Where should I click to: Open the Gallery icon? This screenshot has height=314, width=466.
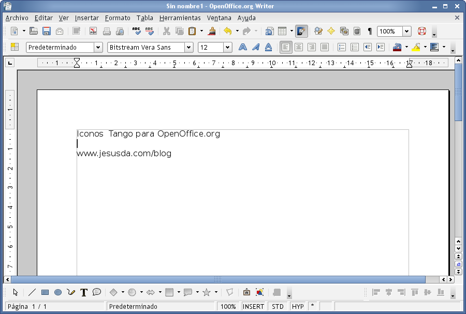point(344,31)
